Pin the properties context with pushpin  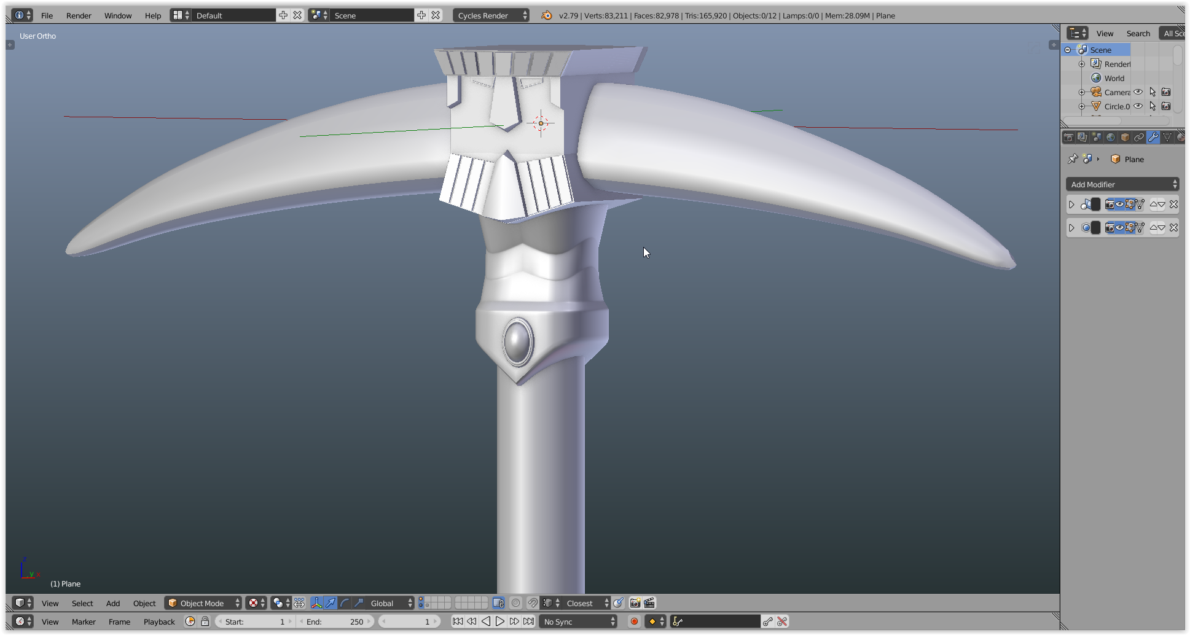point(1073,159)
